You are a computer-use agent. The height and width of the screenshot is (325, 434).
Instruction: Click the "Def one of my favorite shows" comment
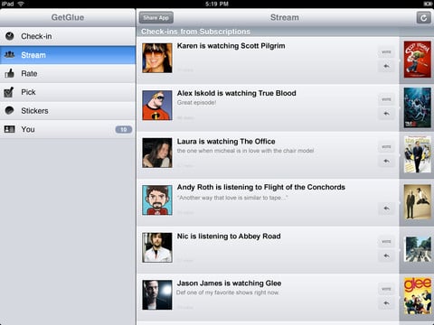pos(228,292)
